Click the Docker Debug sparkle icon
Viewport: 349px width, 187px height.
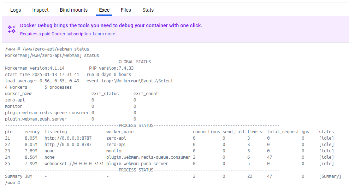tap(12, 29)
